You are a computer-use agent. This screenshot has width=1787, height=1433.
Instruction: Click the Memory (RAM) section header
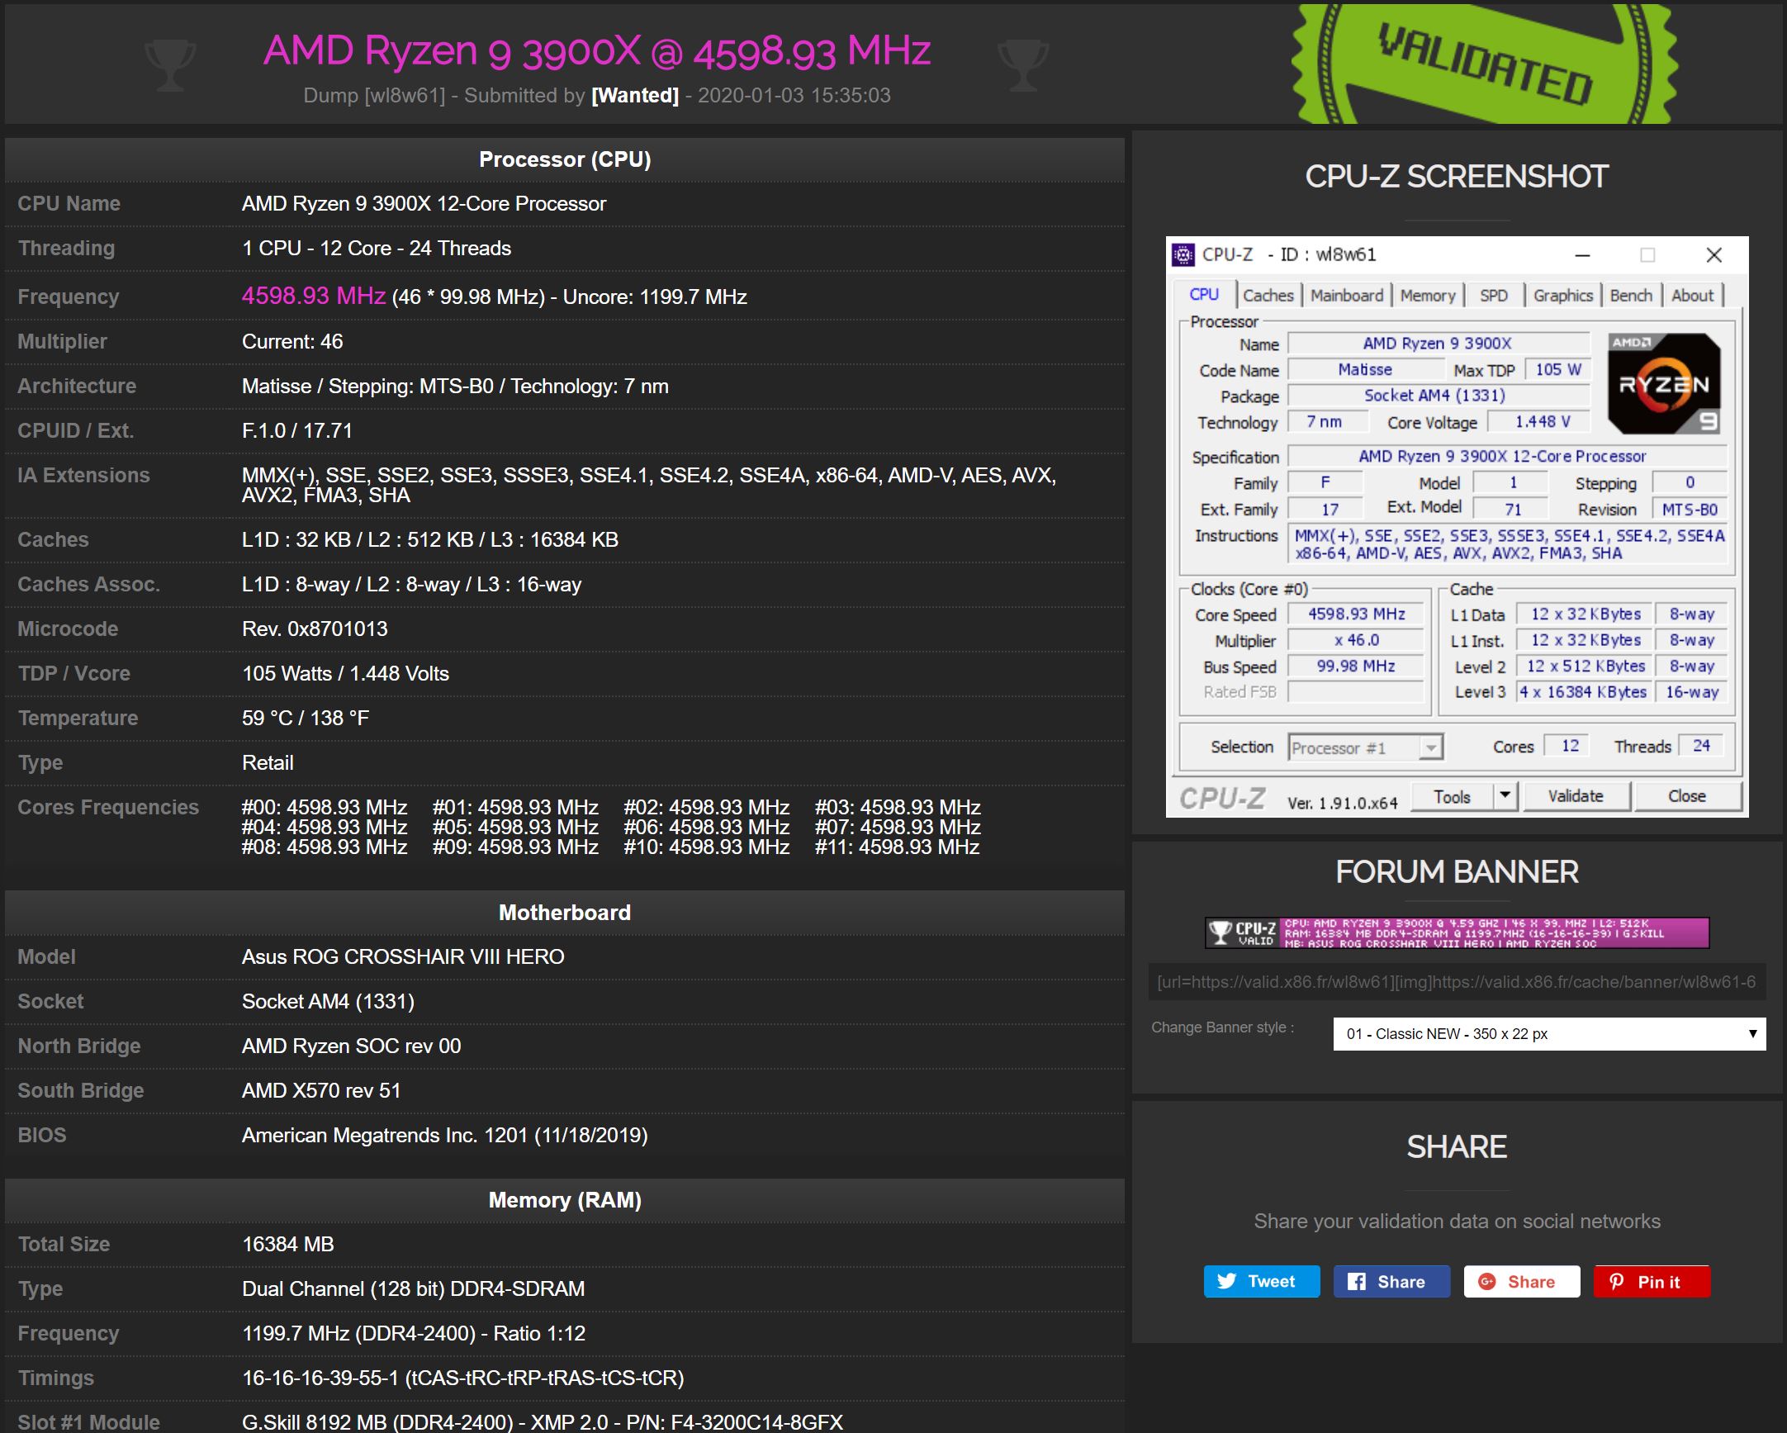click(x=565, y=1200)
